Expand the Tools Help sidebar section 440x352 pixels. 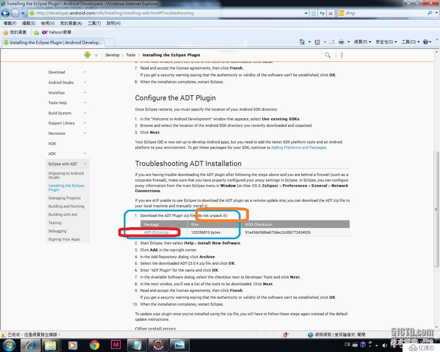click(x=85, y=103)
